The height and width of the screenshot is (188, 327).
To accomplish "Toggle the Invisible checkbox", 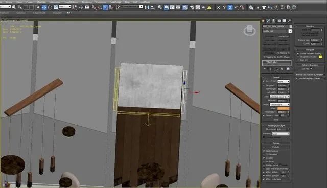I will click(264, 158).
